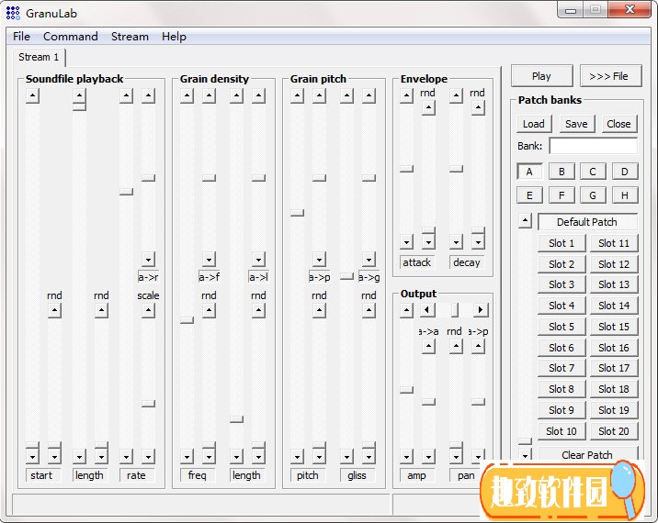Choose patch Slot 17
The image size is (658, 523).
(614, 368)
